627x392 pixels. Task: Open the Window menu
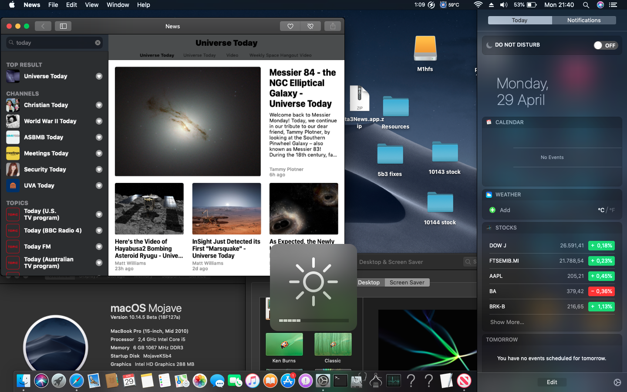[x=118, y=5]
